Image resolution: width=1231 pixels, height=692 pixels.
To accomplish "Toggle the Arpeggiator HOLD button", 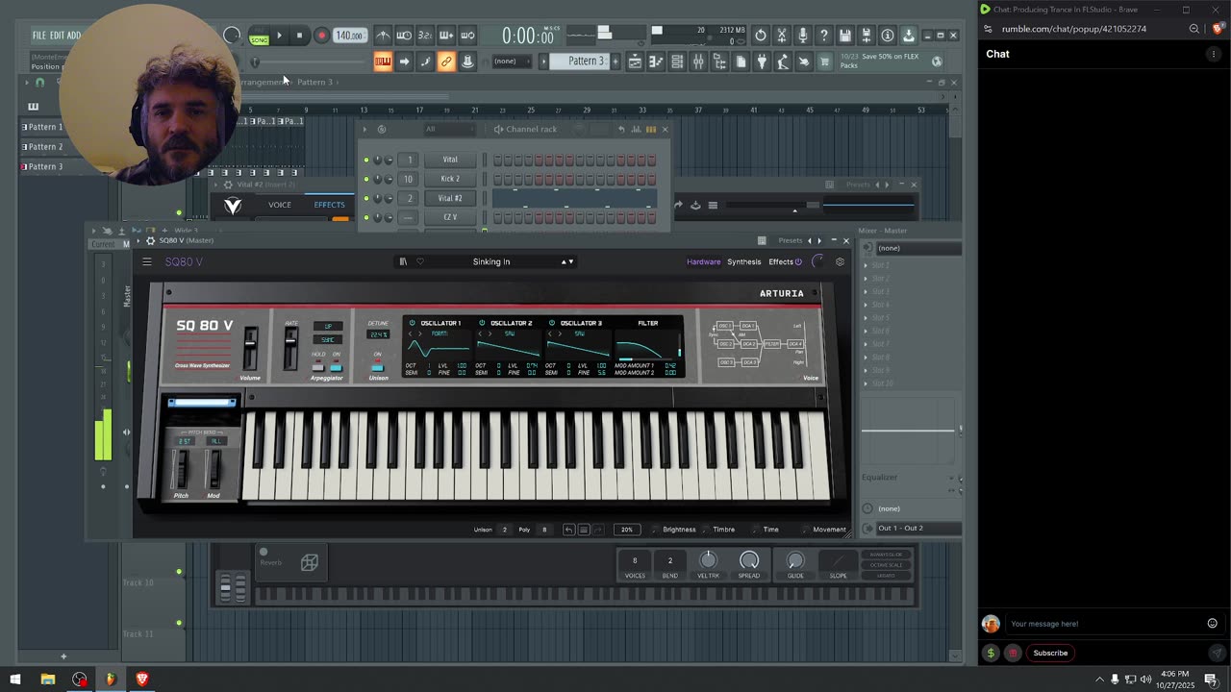I will point(318,367).
